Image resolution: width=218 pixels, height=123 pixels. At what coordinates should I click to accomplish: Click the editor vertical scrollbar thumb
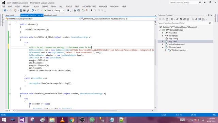click(x=155, y=52)
